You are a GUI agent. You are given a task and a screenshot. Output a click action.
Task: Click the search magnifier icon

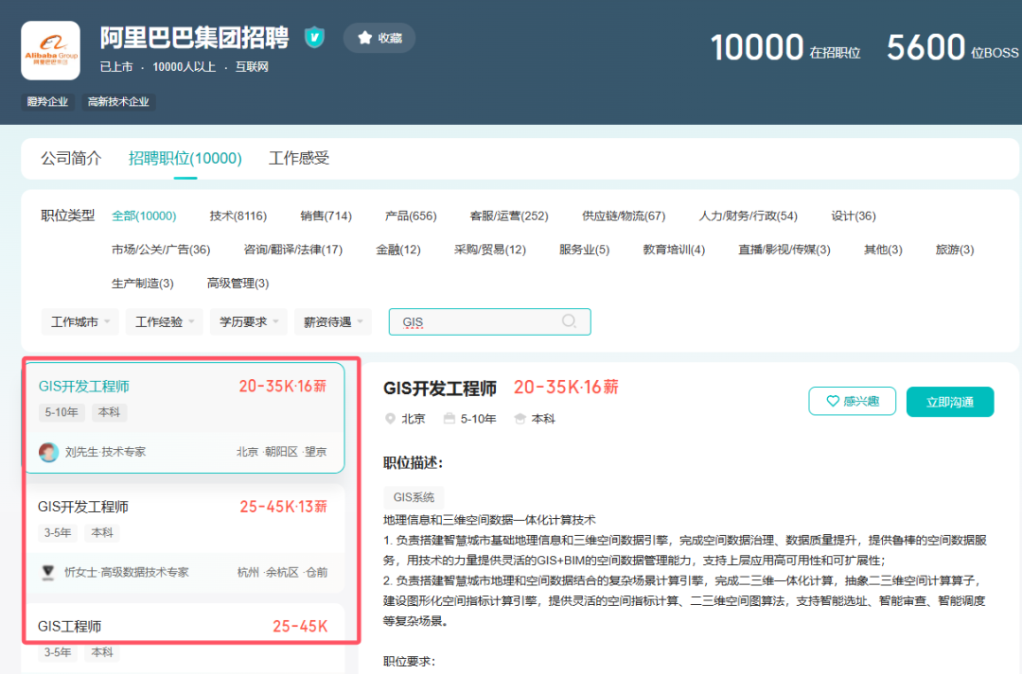pyautogui.click(x=569, y=321)
